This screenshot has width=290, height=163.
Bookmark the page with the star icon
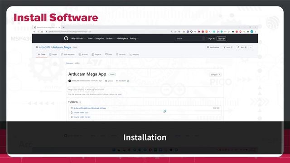(179, 32)
